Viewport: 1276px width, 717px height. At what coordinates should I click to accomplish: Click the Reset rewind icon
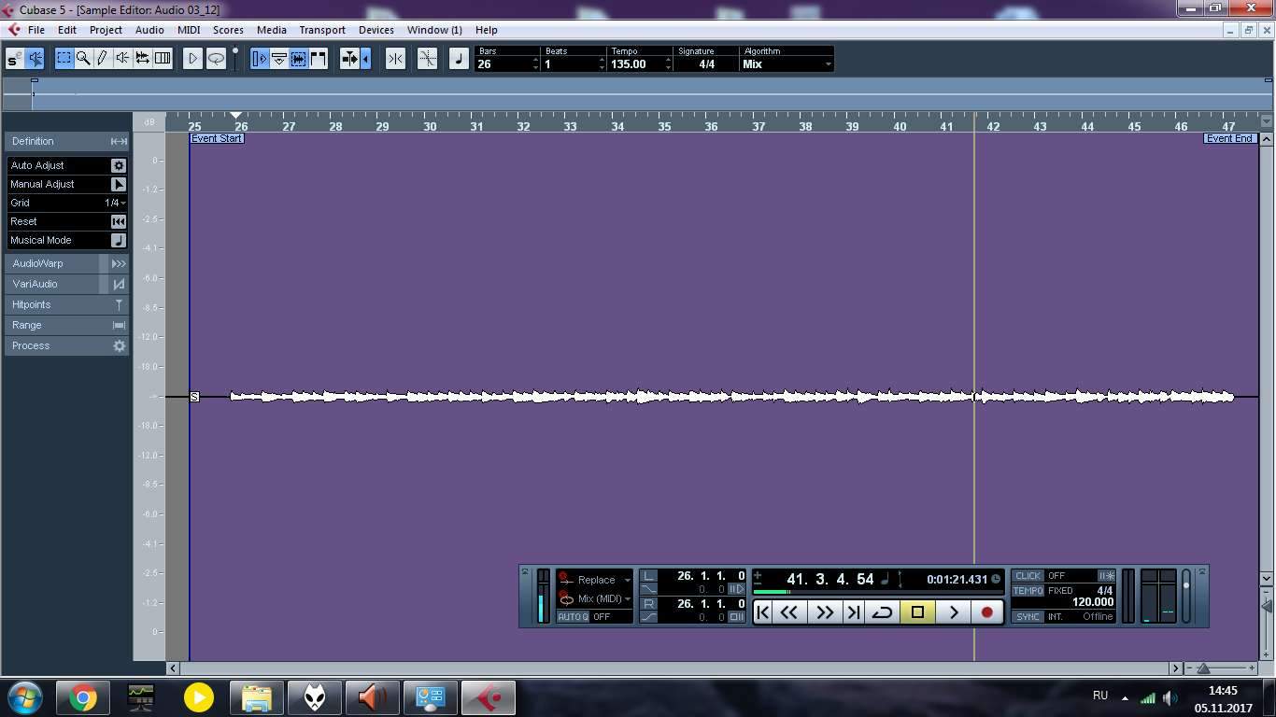pos(119,221)
